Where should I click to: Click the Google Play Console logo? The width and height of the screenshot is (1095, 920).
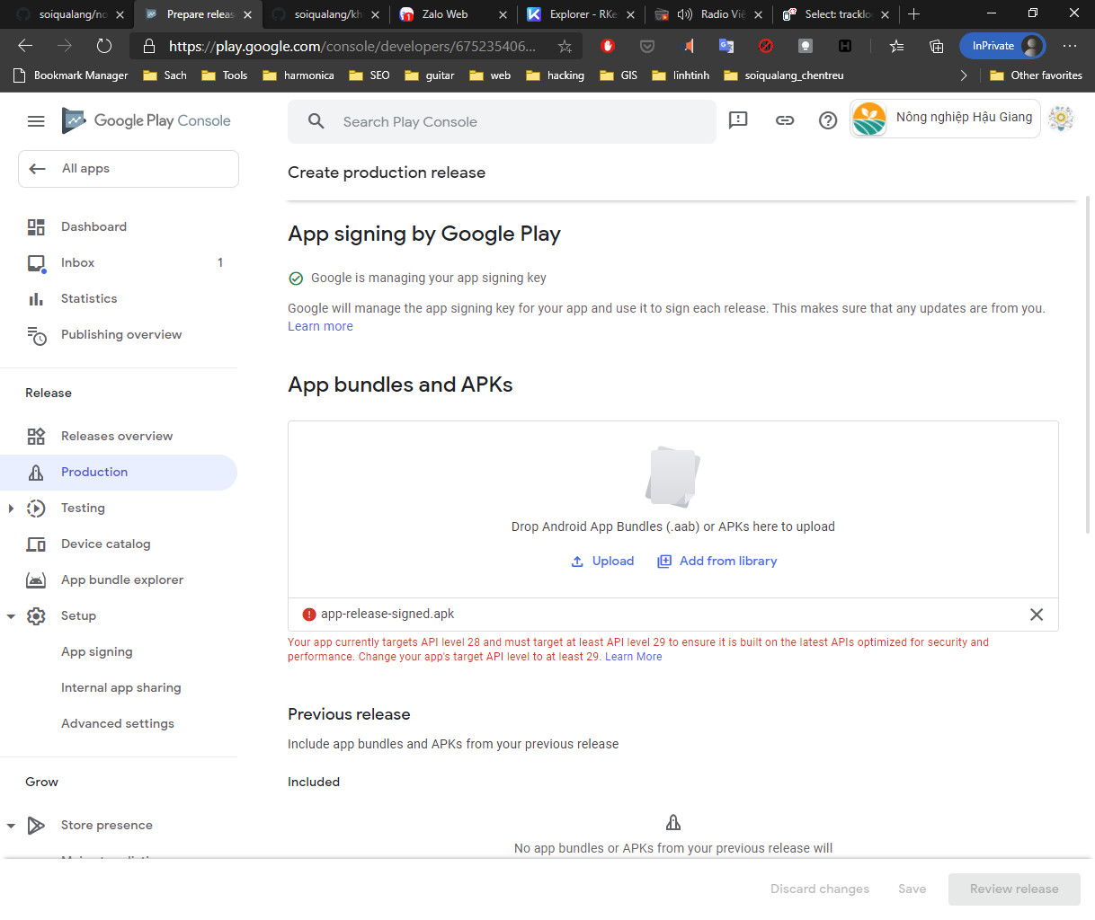147,120
